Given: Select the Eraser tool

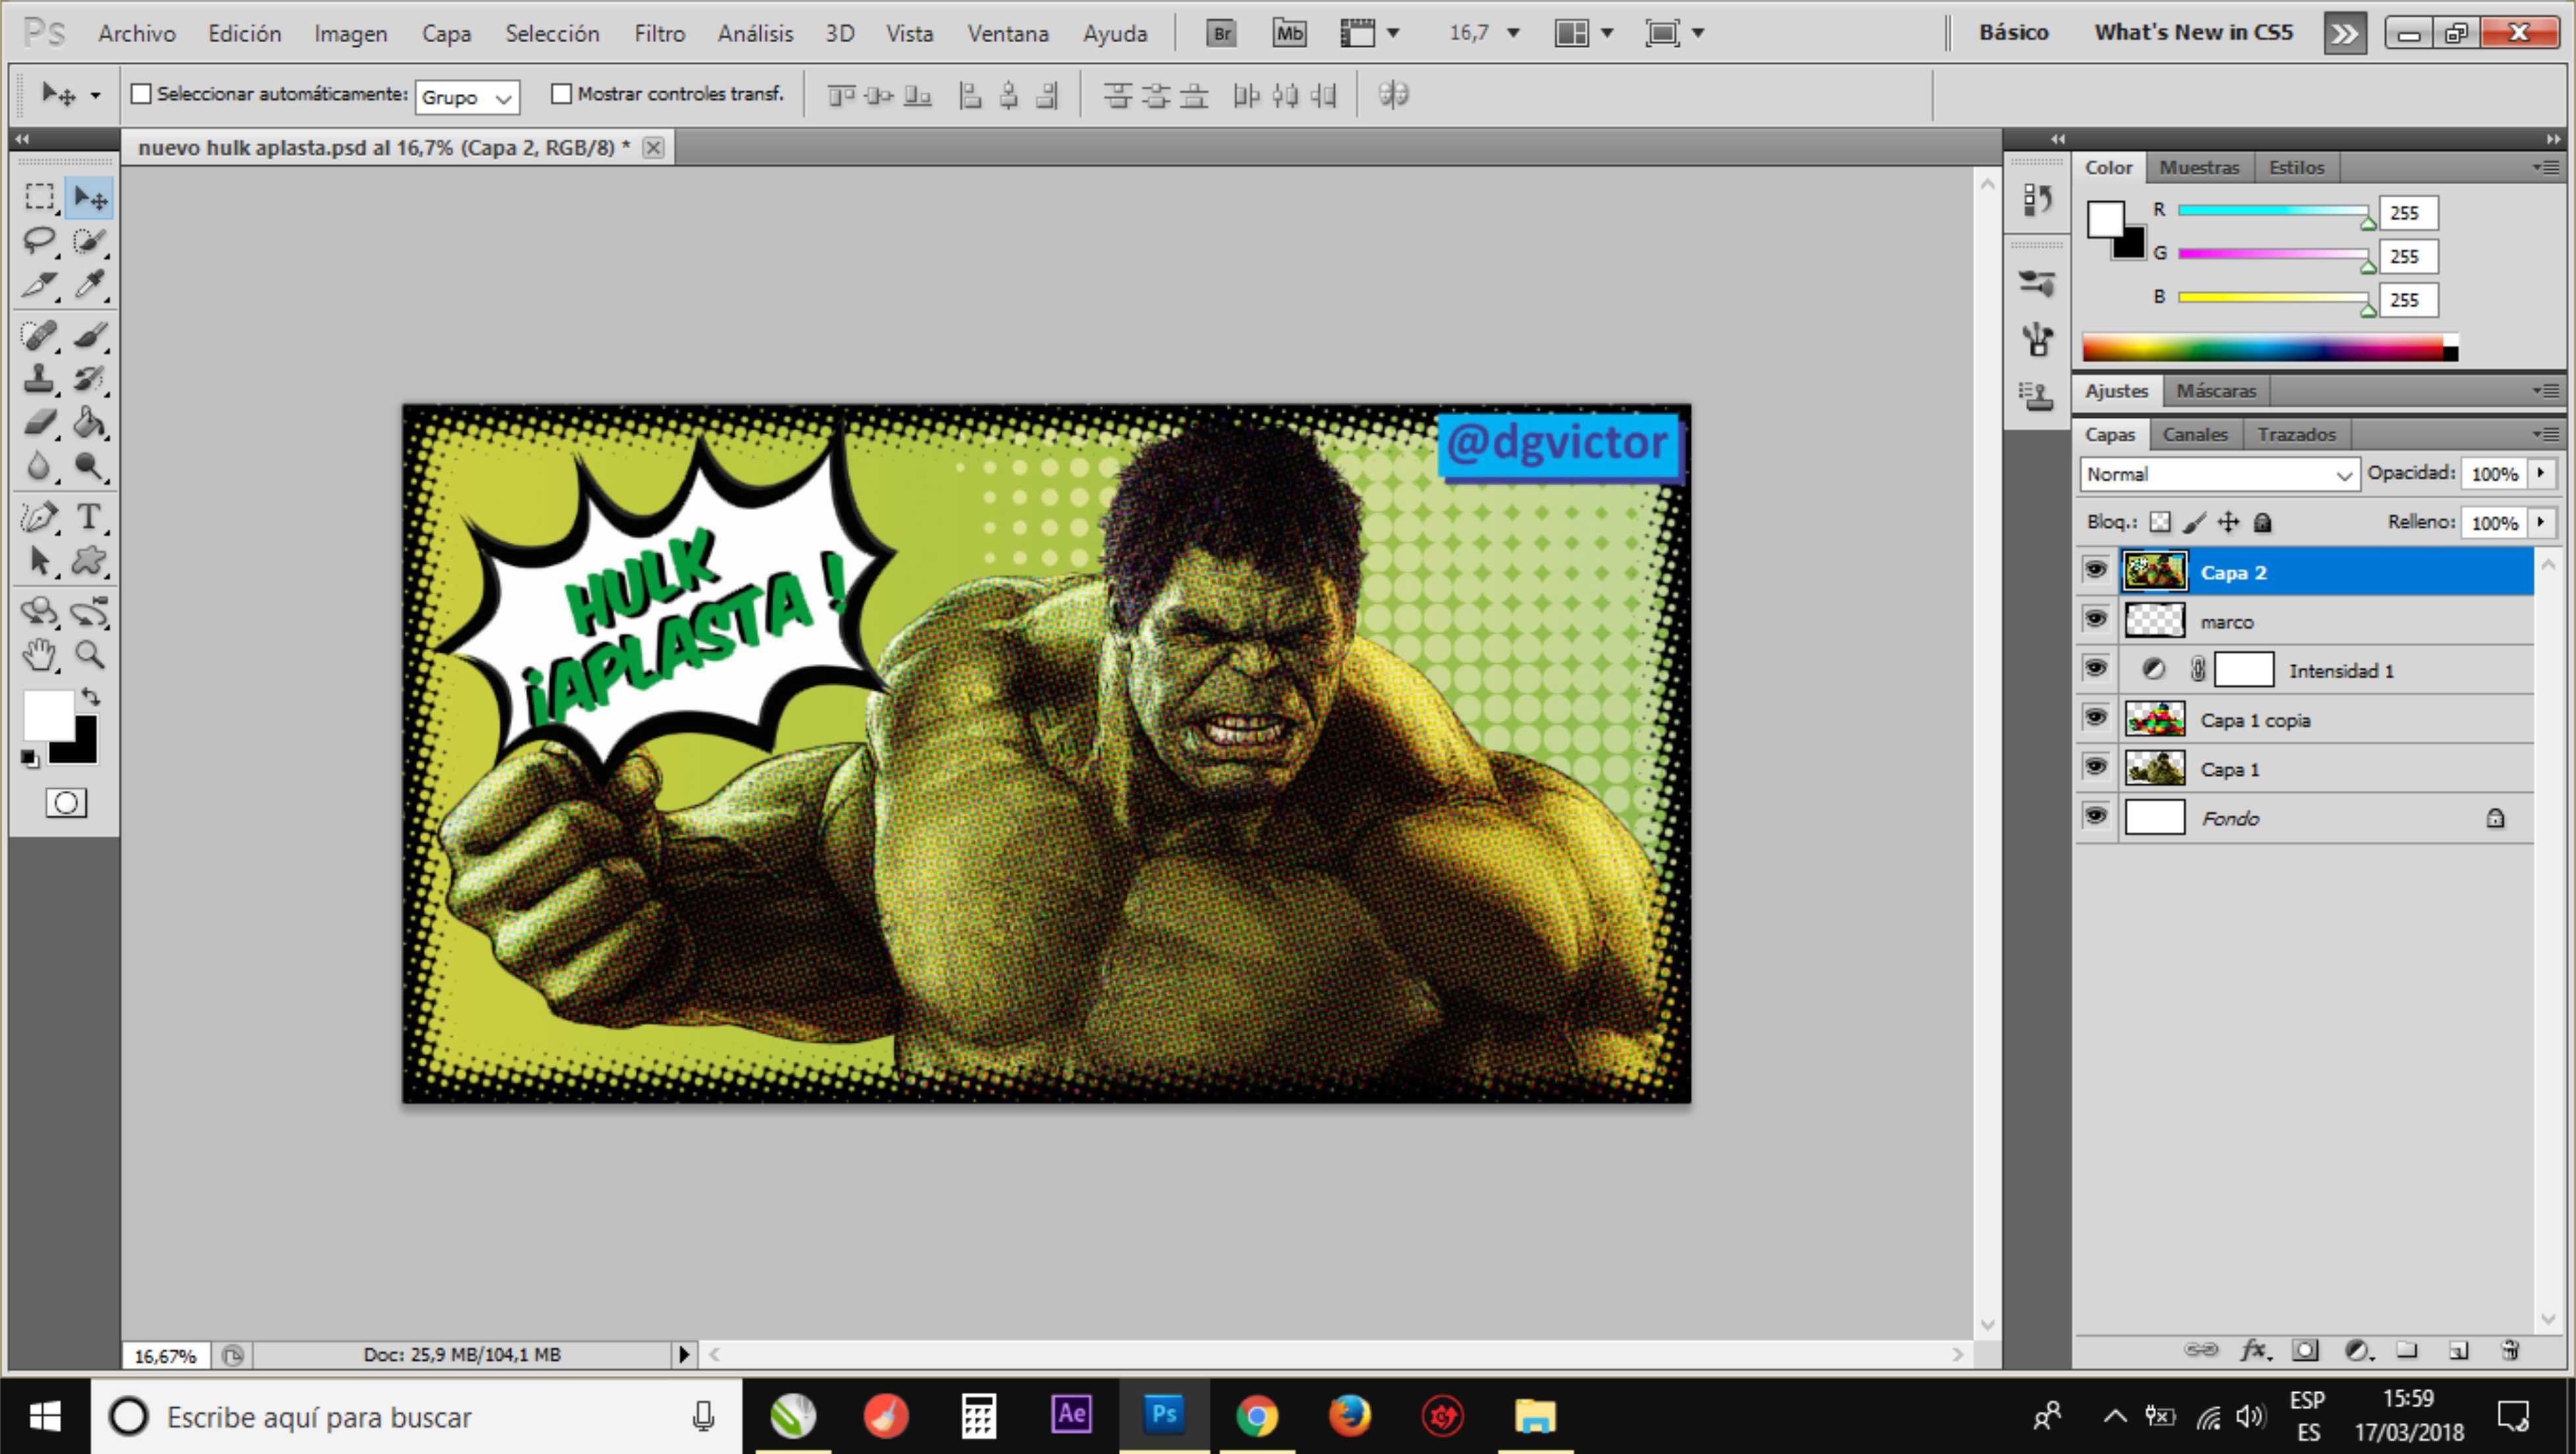Looking at the screenshot, I should 40,422.
